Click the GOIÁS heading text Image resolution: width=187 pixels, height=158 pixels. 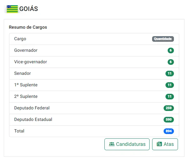tap(29, 9)
